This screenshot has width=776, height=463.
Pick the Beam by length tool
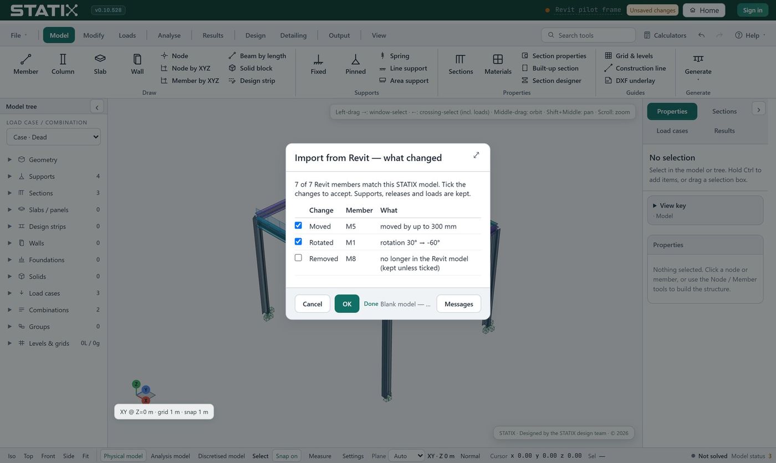257,55
